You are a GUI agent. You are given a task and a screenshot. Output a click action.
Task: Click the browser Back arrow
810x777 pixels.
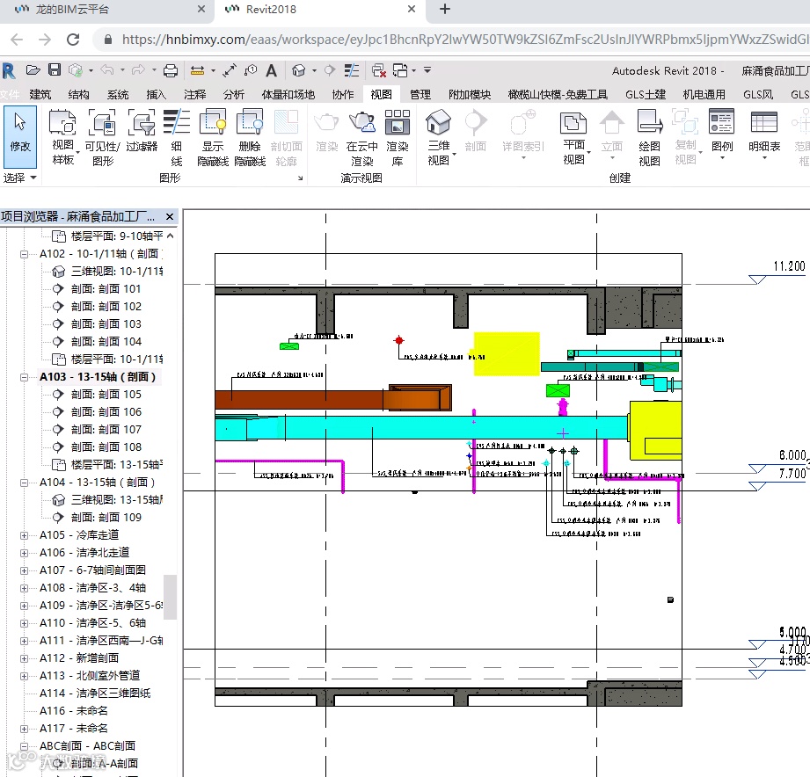(17, 40)
